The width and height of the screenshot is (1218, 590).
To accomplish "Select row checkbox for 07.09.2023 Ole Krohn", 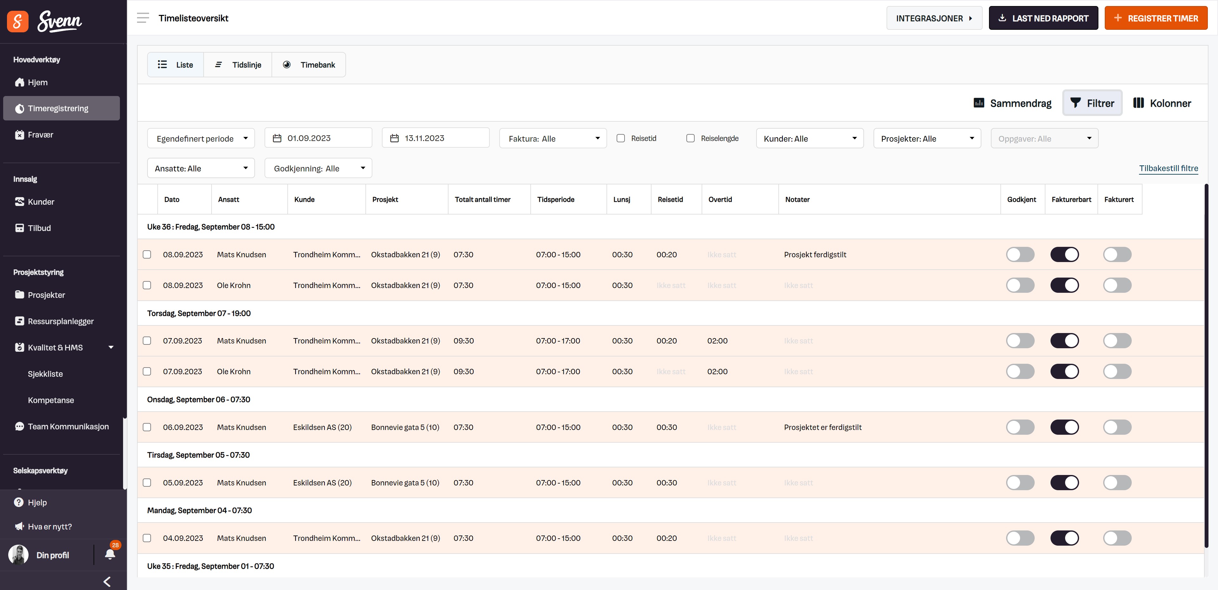I will pyautogui.click(x=147, y=371).
